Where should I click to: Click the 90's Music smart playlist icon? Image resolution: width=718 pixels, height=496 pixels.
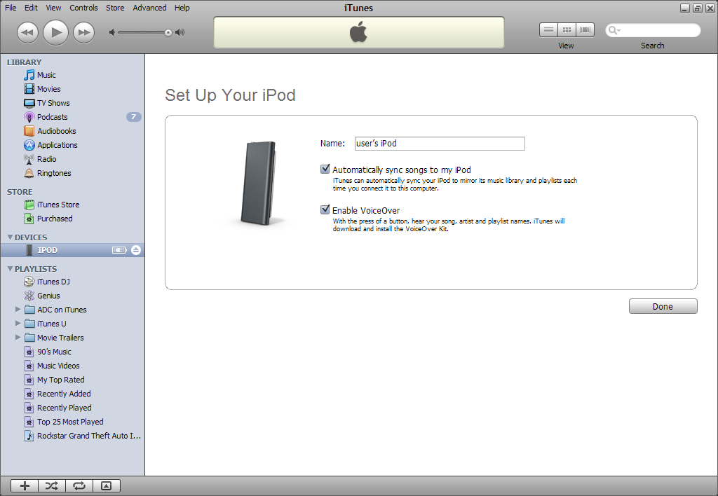tap(29, 352)
